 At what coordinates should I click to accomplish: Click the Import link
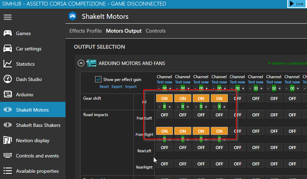pos(131,87)
